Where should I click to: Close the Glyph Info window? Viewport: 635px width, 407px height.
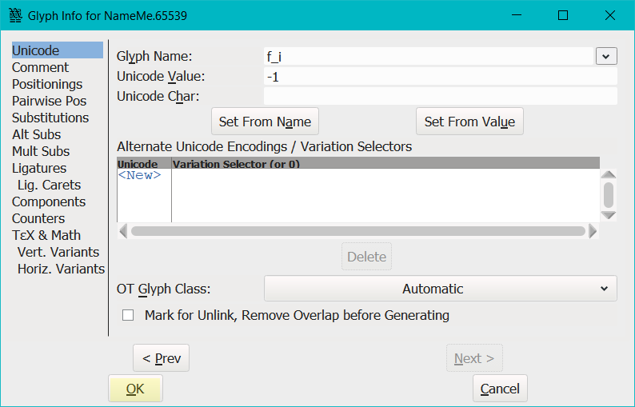coord(610,15)
